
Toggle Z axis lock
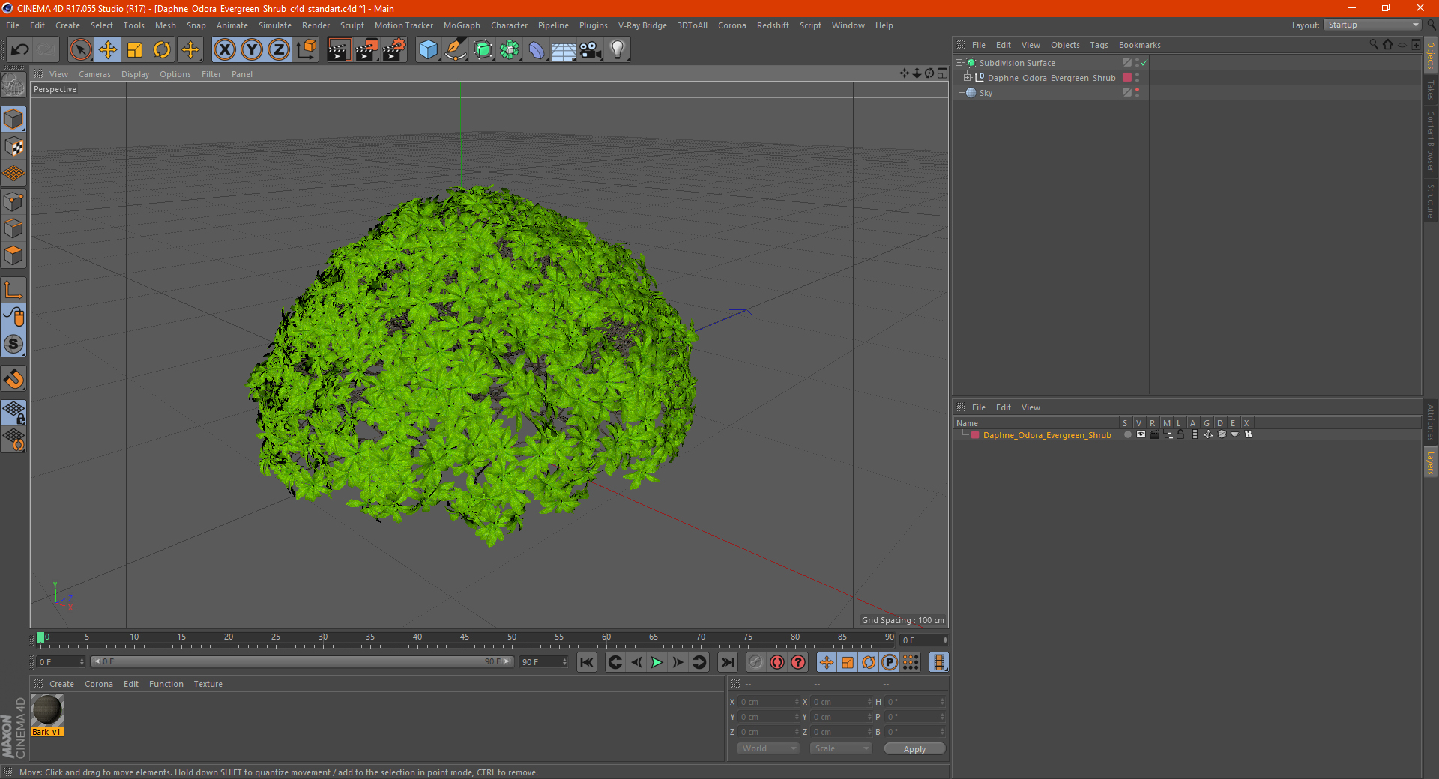click(279, 50)
